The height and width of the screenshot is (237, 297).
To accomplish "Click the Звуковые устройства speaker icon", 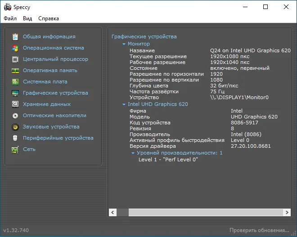I will [x=15, y=127].
